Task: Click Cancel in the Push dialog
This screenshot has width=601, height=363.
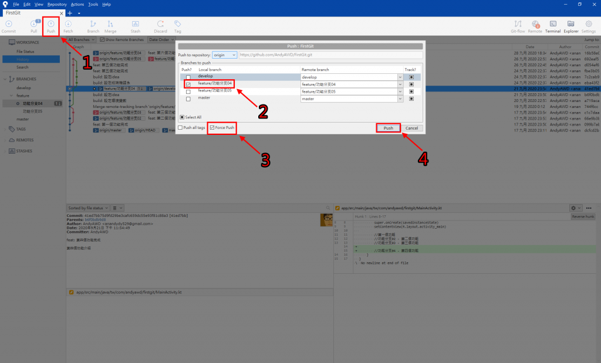Action: click(x=411, y=128)
